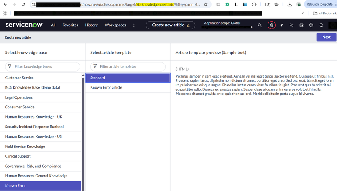Viewport: 337px width, 191px height.
Task: Reload the page
Action: [23, 4]
